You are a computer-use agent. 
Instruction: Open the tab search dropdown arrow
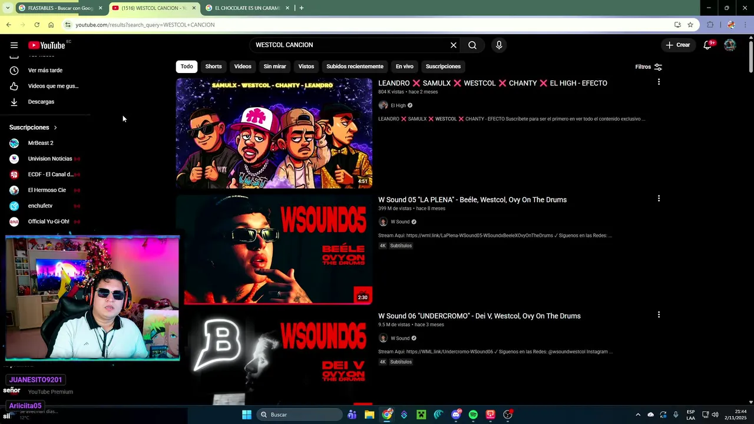point(7,8)
